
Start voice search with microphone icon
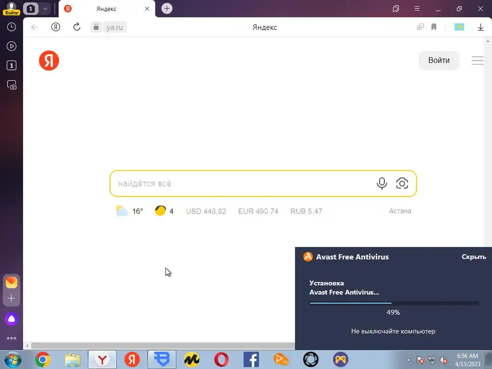pyautogui.click(x=381, y=183)
